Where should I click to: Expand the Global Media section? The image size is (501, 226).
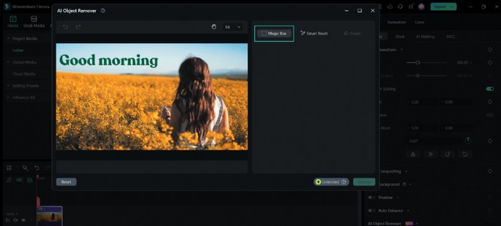click(8, 62)
